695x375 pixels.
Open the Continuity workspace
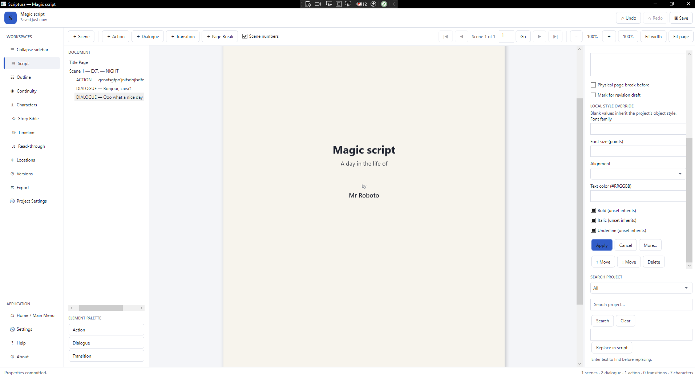pyautogui.click(x=32, y=91)
